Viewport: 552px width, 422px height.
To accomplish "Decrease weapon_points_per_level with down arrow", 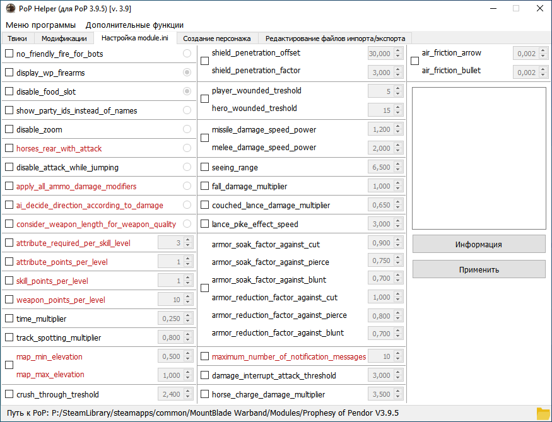I will click(188, 303).
